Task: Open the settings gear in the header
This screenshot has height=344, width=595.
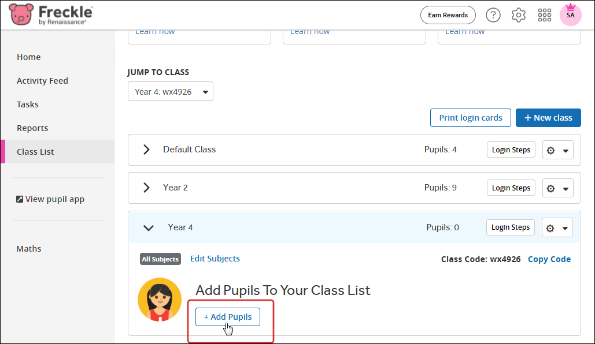Action: click(518, 15)
